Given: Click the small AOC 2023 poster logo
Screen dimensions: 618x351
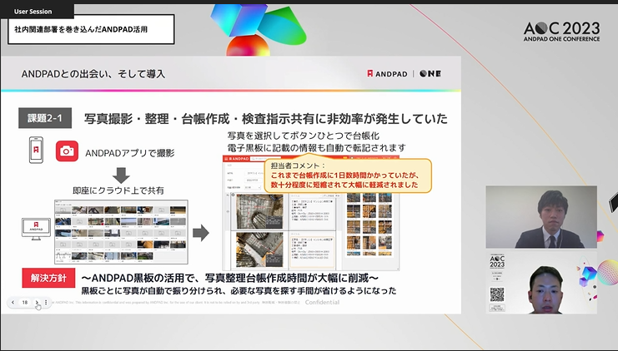Looking at the screenshot, I should tap(497, 261).
